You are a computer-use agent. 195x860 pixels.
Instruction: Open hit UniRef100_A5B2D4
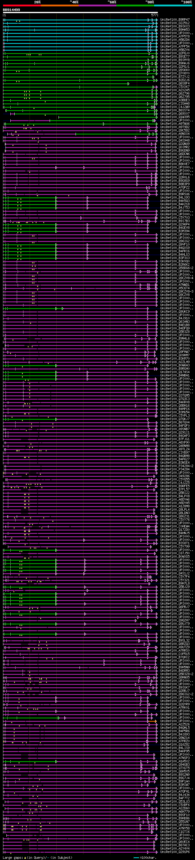[175, 40]
